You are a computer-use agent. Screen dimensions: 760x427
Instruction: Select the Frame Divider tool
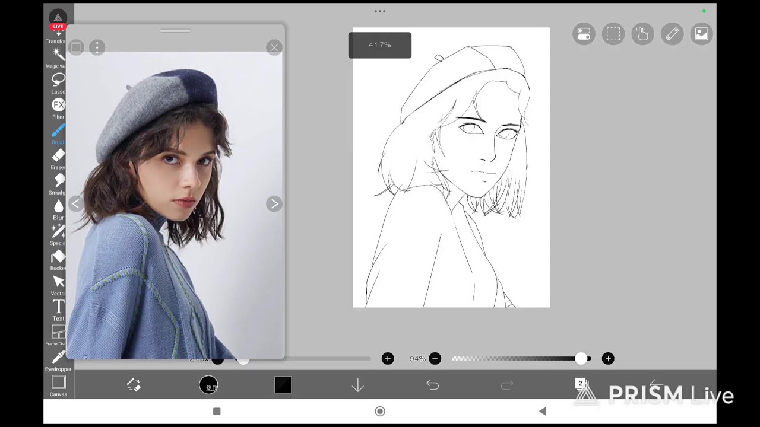[x=58, y=335]
